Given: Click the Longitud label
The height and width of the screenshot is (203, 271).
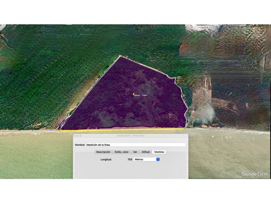Looking at the screenshot, I should point(106,159).
